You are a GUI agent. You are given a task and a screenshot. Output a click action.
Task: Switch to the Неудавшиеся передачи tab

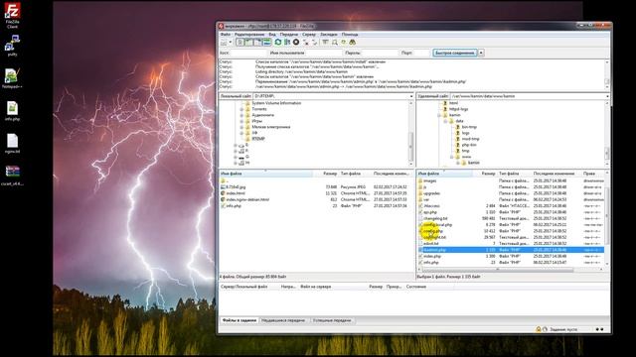[x=283, y=320]
